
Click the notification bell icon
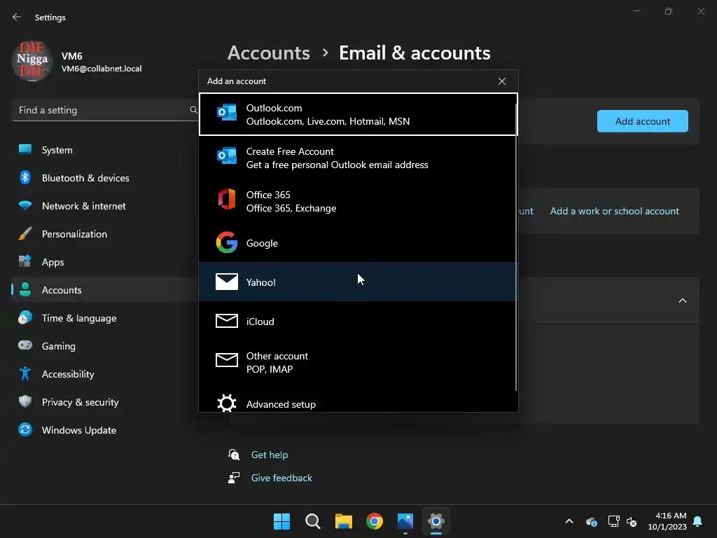[x=698, y=521]
